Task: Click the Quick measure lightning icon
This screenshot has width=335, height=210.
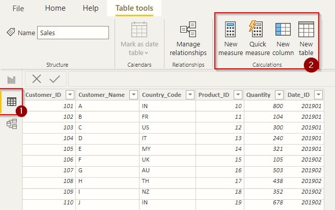Action: pyautogui.click(x=256, y=29)
